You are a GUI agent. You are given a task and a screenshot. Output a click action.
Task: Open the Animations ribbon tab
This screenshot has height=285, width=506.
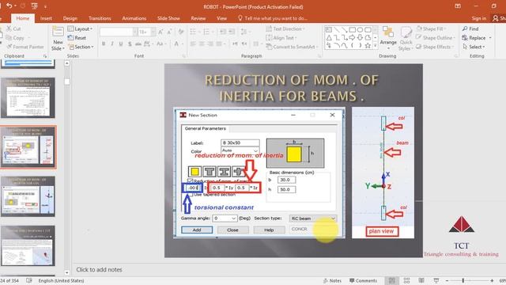coord(134,18)
